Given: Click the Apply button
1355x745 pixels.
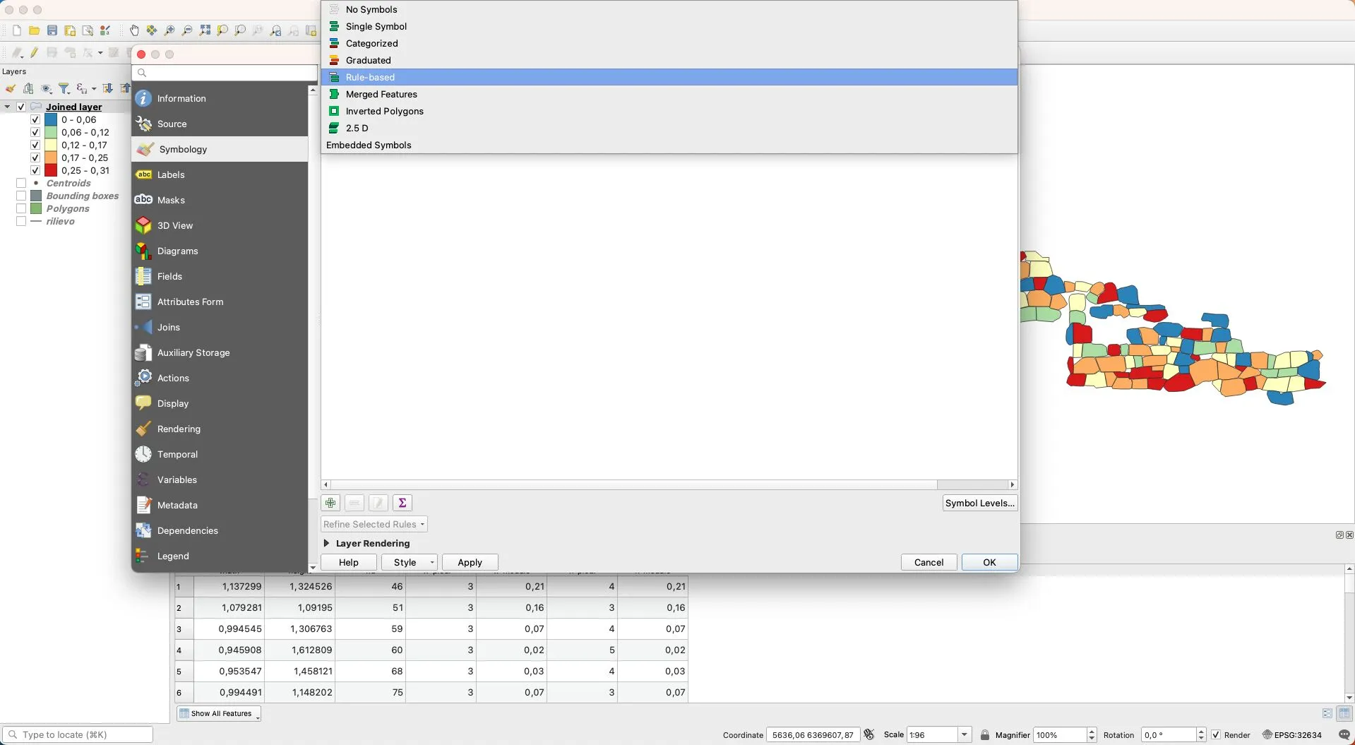Looking at the screenshot, I should tap(470, 562).
